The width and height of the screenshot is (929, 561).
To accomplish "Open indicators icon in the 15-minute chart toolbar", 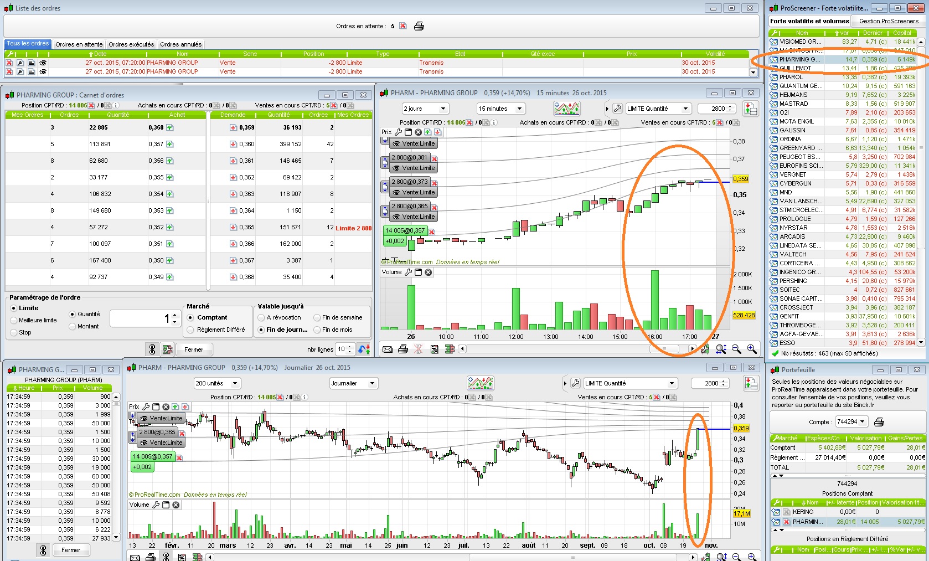I will tap(566, 109).
